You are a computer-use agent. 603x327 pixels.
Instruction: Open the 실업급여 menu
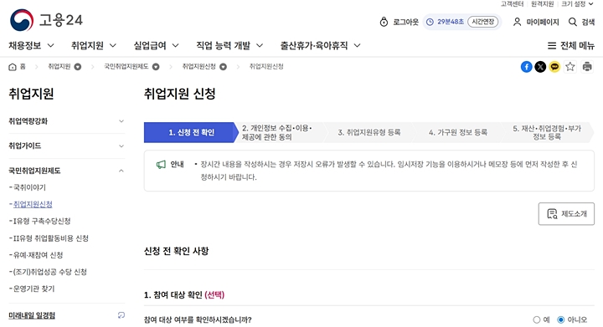(156, 46)
